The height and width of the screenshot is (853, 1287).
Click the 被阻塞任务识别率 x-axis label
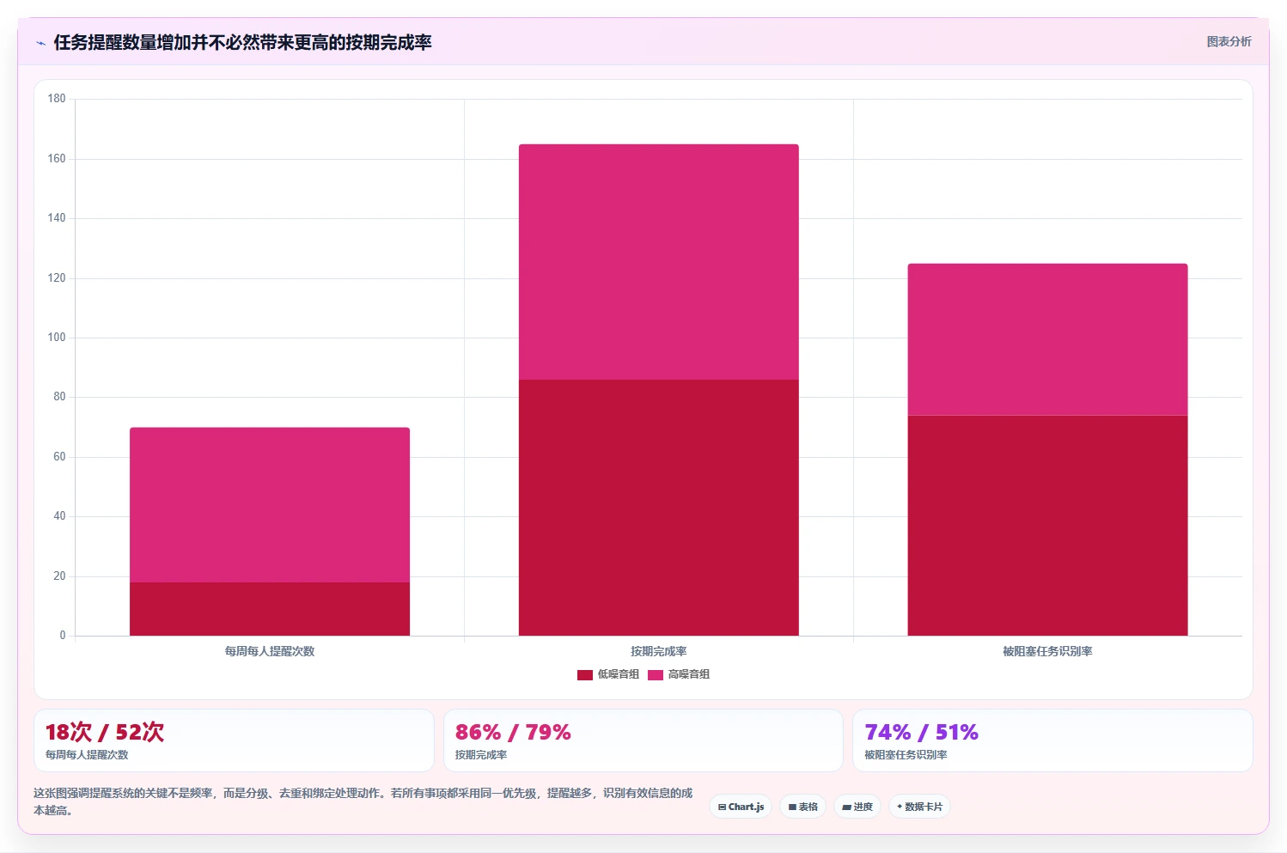pyautogui.click(x=1048, y=651)
